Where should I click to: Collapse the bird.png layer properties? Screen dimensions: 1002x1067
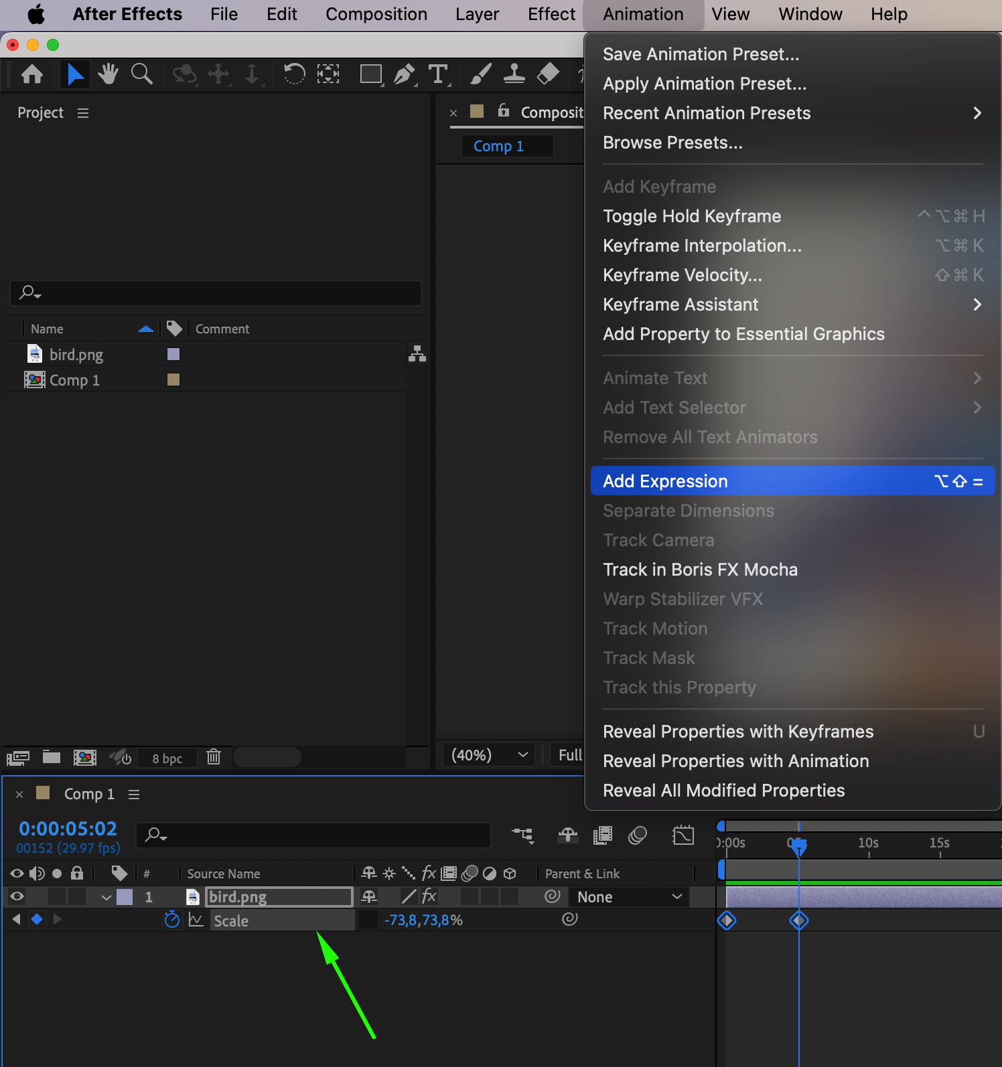tap(106, 897)
